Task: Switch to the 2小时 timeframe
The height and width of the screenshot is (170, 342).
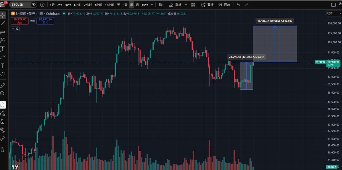Action: [x=88, y=5]
